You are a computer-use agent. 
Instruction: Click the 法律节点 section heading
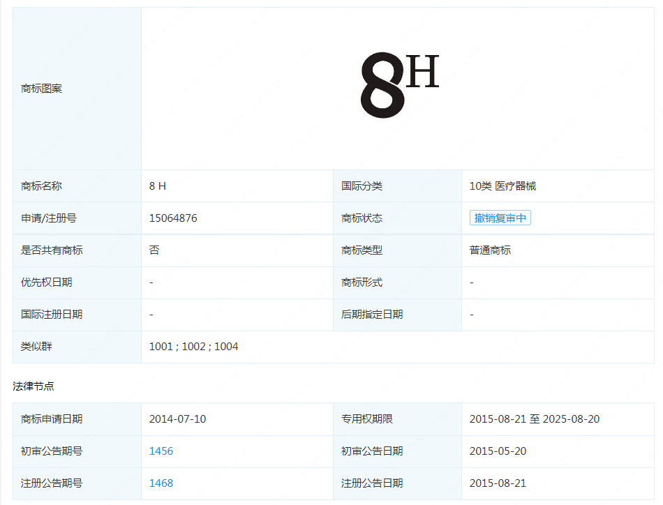pos(33,386)
